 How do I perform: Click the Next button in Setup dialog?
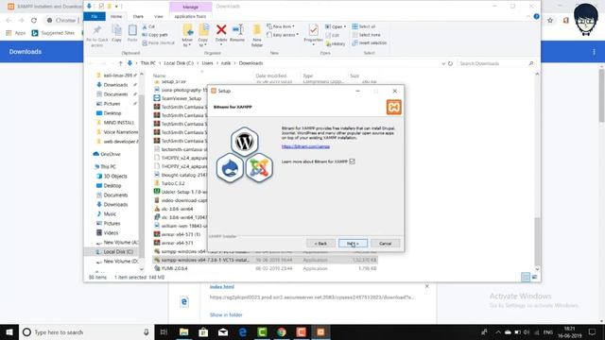pos(353,244)
